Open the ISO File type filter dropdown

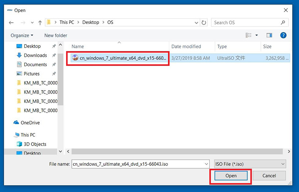pyautogui.click(x=250, y=164)
